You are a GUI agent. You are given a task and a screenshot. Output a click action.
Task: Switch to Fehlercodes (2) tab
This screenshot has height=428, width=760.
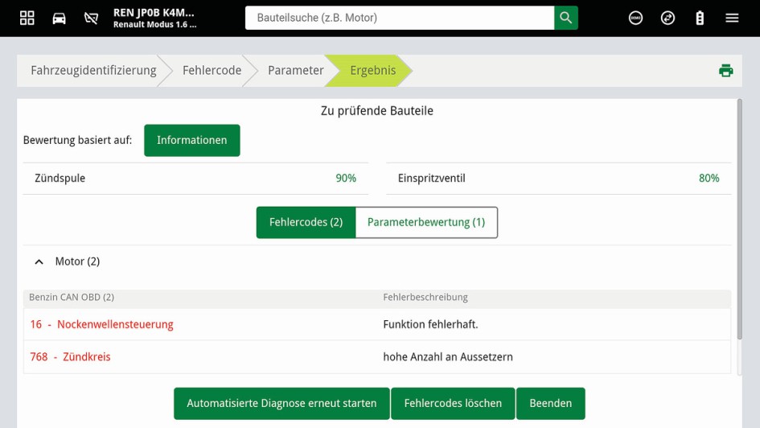pyautogui.click(x=306, y=223)
